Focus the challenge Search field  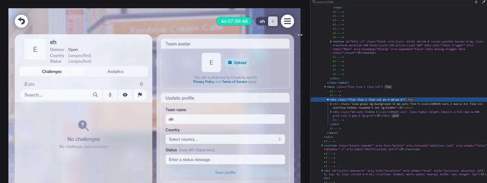(x=61, y=95)
